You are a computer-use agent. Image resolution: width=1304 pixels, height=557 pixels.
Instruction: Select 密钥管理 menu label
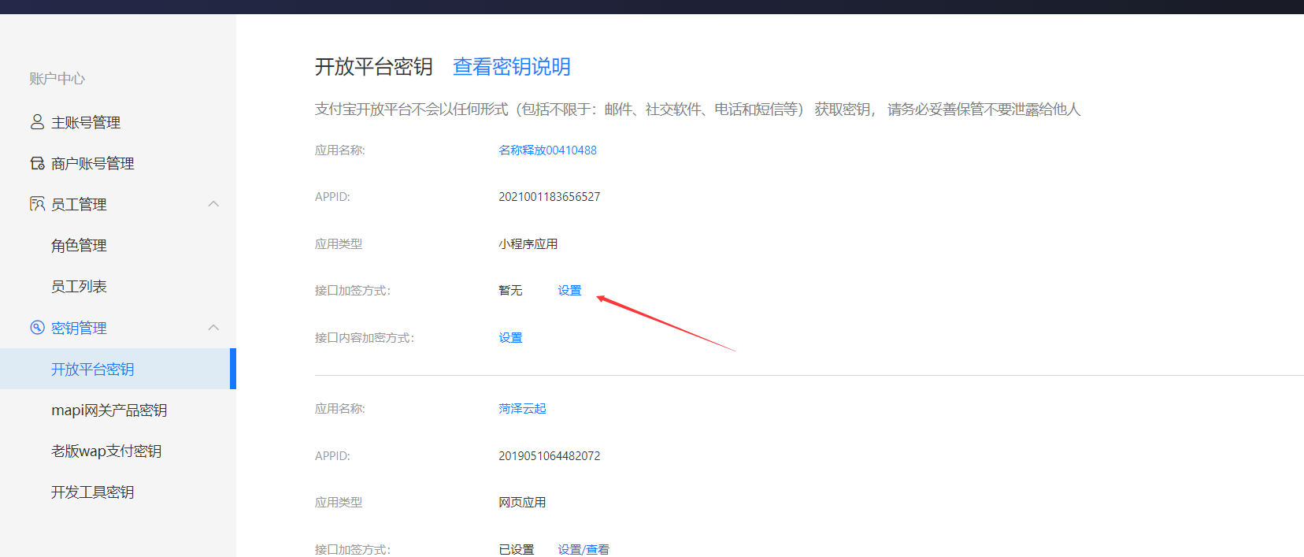tap(79, 328)
